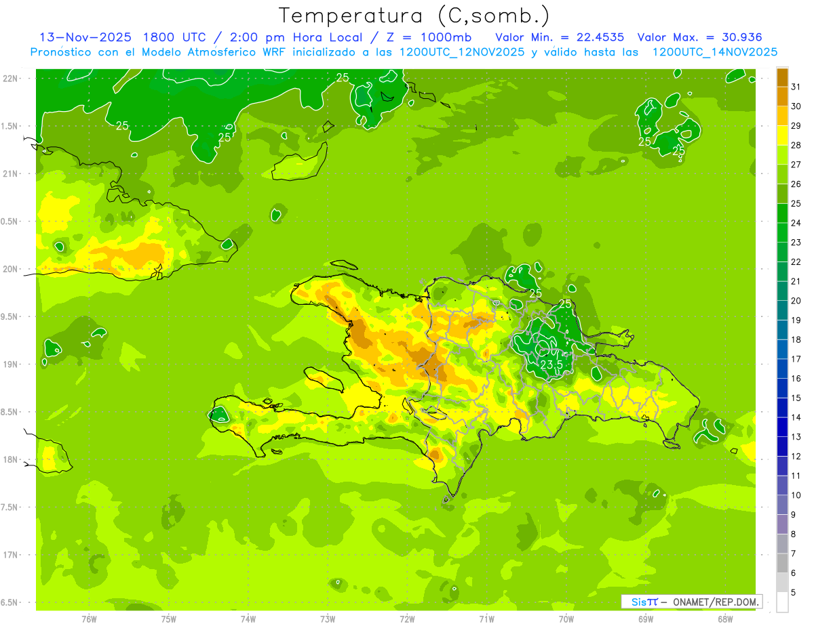Select the 'Valor Min. = 22.4535' readout
The height and width of the screenshot is (628, 814).
tap(560, 37)
